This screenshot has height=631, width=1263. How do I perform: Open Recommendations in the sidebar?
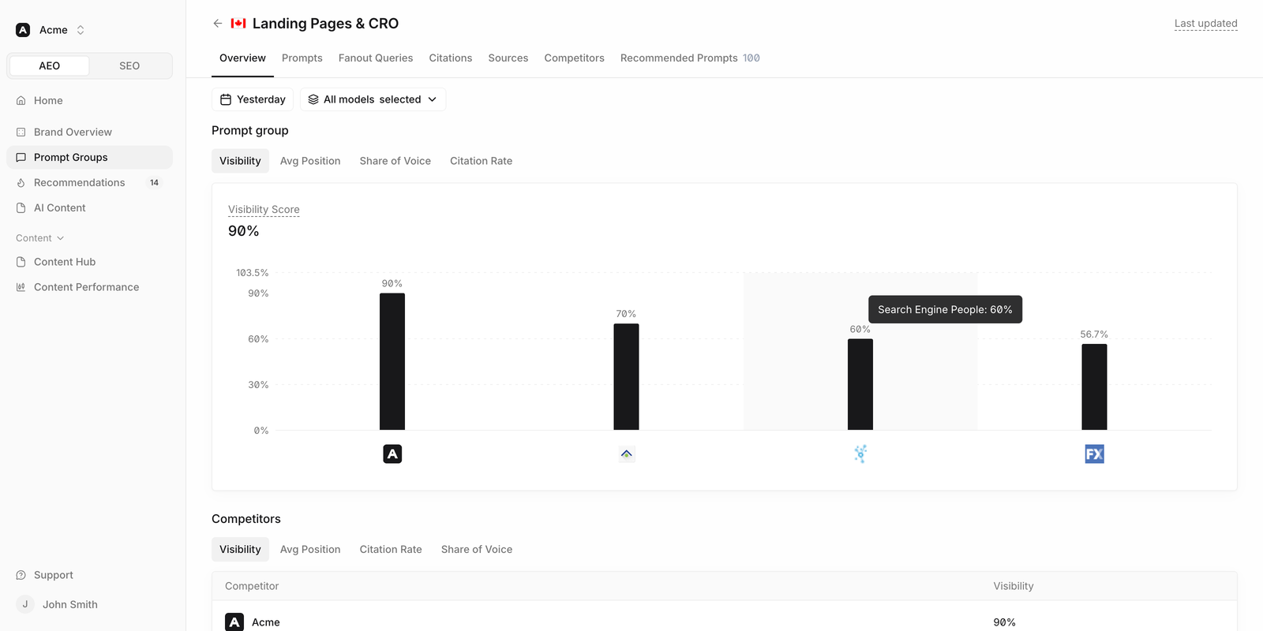pos(89,182)
